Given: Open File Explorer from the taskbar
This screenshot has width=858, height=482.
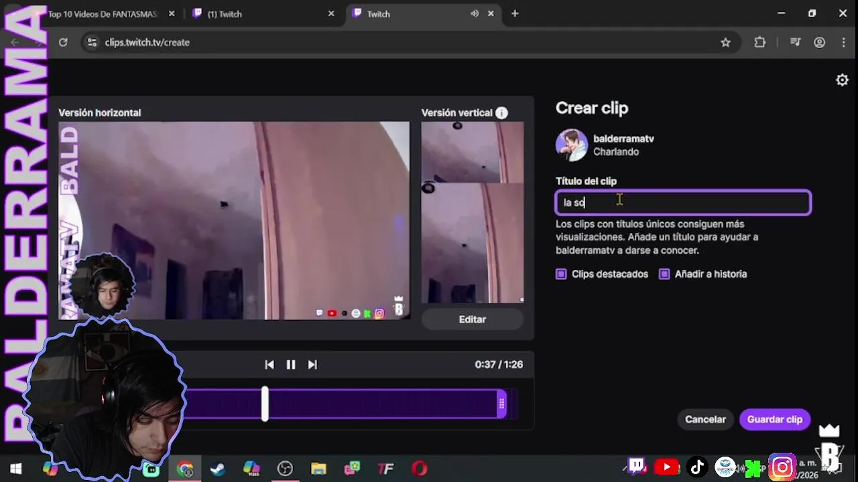Looking at the screenshot, I should pos(318,469).
